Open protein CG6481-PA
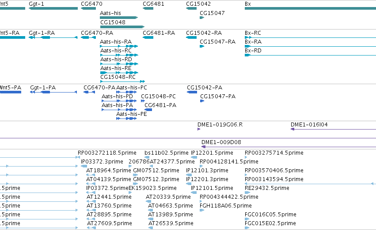 pyautogui.click(x=160, y=105)
